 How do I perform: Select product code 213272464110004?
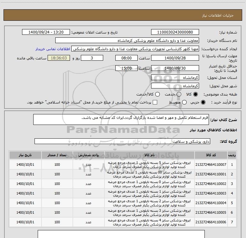tap(211, 203)
